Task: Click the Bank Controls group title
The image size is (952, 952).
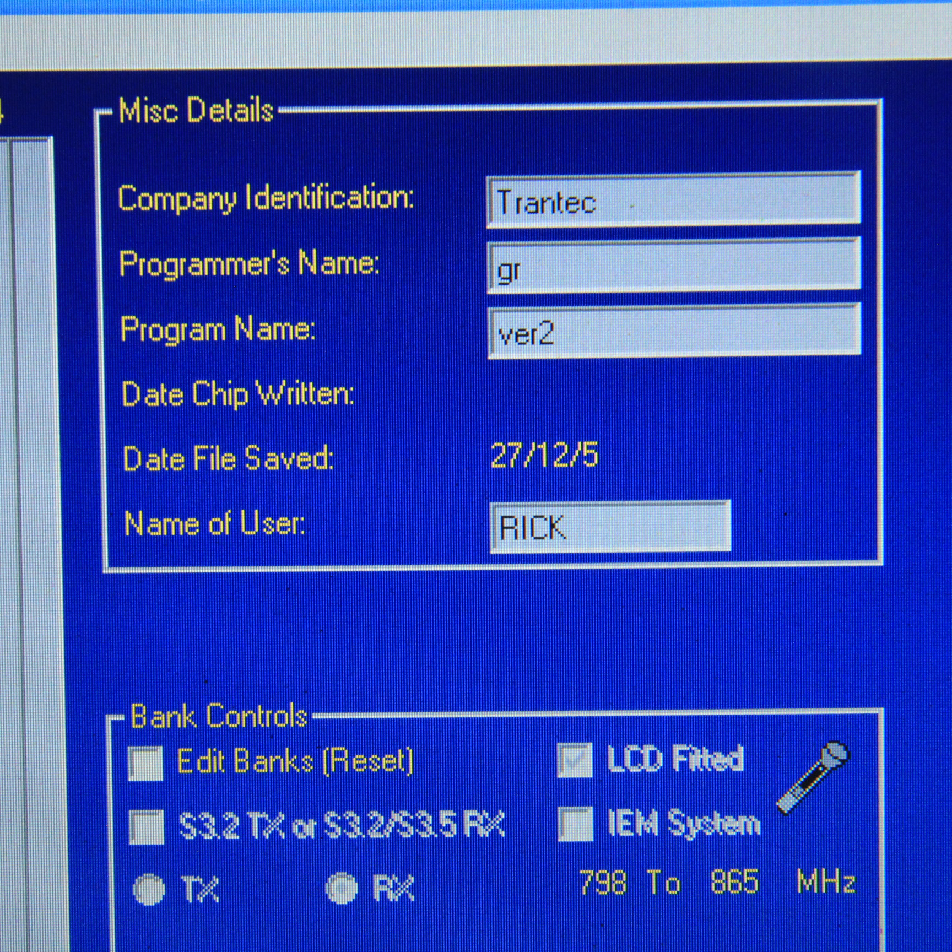Action: point(219,716)
